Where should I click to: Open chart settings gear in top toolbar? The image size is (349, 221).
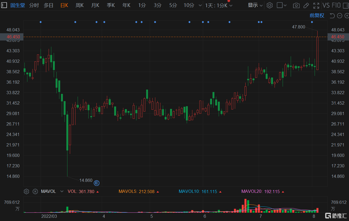tap(270, 5)
